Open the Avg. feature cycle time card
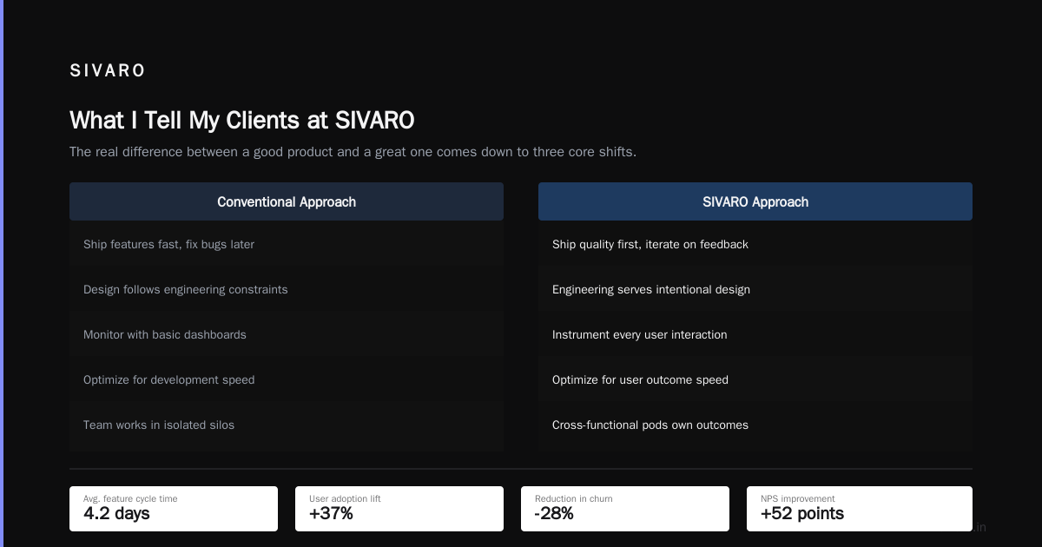The height and width of the screenshot is (547, 1042). pyautogui.click(x=174, y=509)
